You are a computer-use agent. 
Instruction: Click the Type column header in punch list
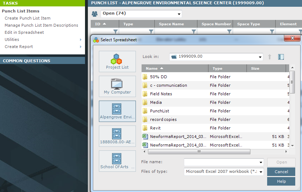pos(137,24)
